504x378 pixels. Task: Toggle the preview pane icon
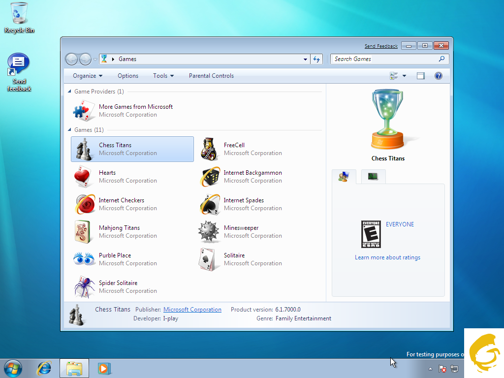tap(421, 76)
